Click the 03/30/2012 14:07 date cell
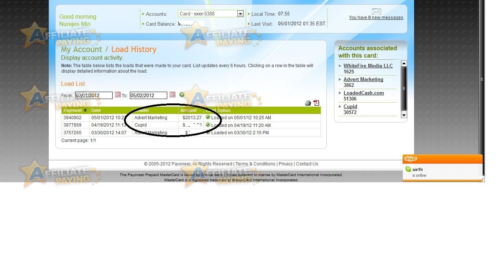Screen dimensions: 501x267 pyautogui.click(x=109, y=133)
